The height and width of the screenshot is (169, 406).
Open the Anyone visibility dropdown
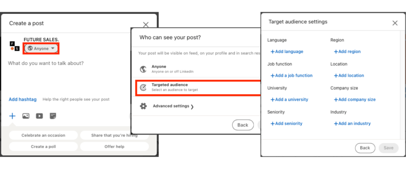click(x=42, y=48)
